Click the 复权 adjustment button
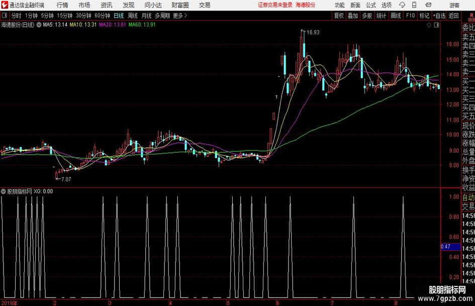Image resolution: width=475 pixels, height=306 pixels. (339, 16)
